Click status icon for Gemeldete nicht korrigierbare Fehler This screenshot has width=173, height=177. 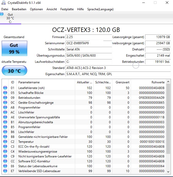pyautogui.click(x=5, y=137)
